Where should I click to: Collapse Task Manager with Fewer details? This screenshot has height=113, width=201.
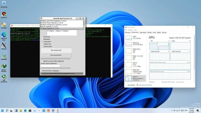[x=130, y=85]
